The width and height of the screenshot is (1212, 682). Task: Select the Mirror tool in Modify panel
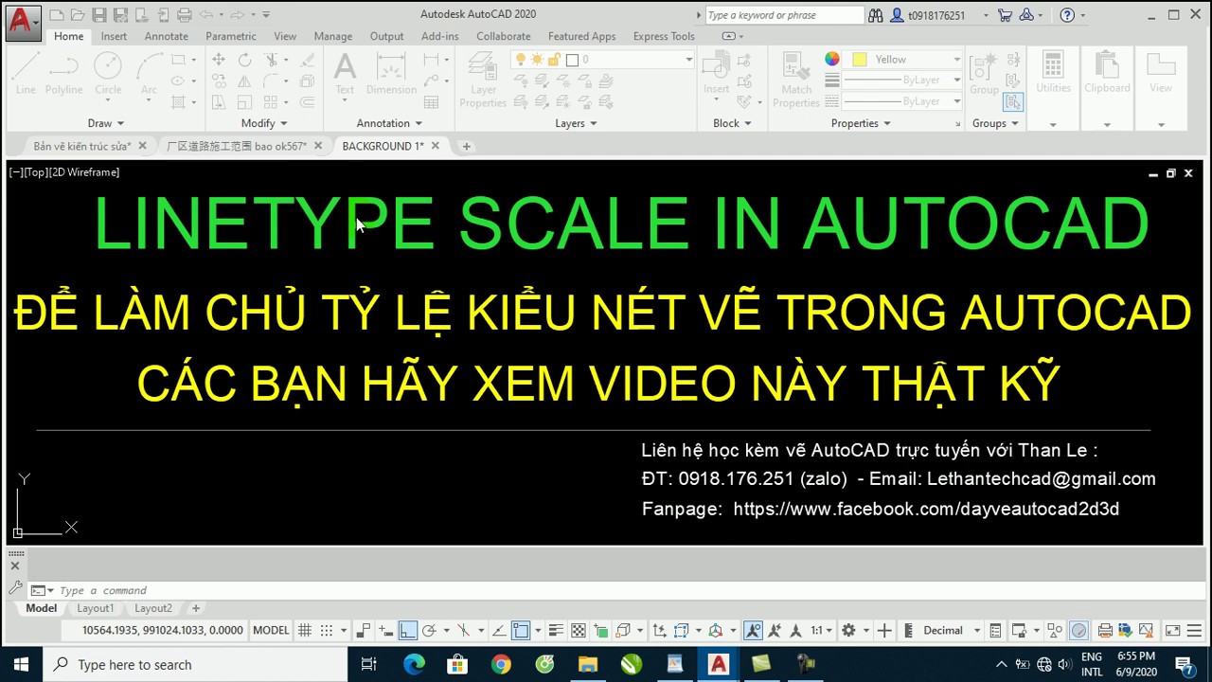[244, 81]
